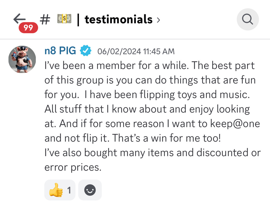Open n8 PIG username profile
This screenshot has width=270, height=211.
click(60, 50)
